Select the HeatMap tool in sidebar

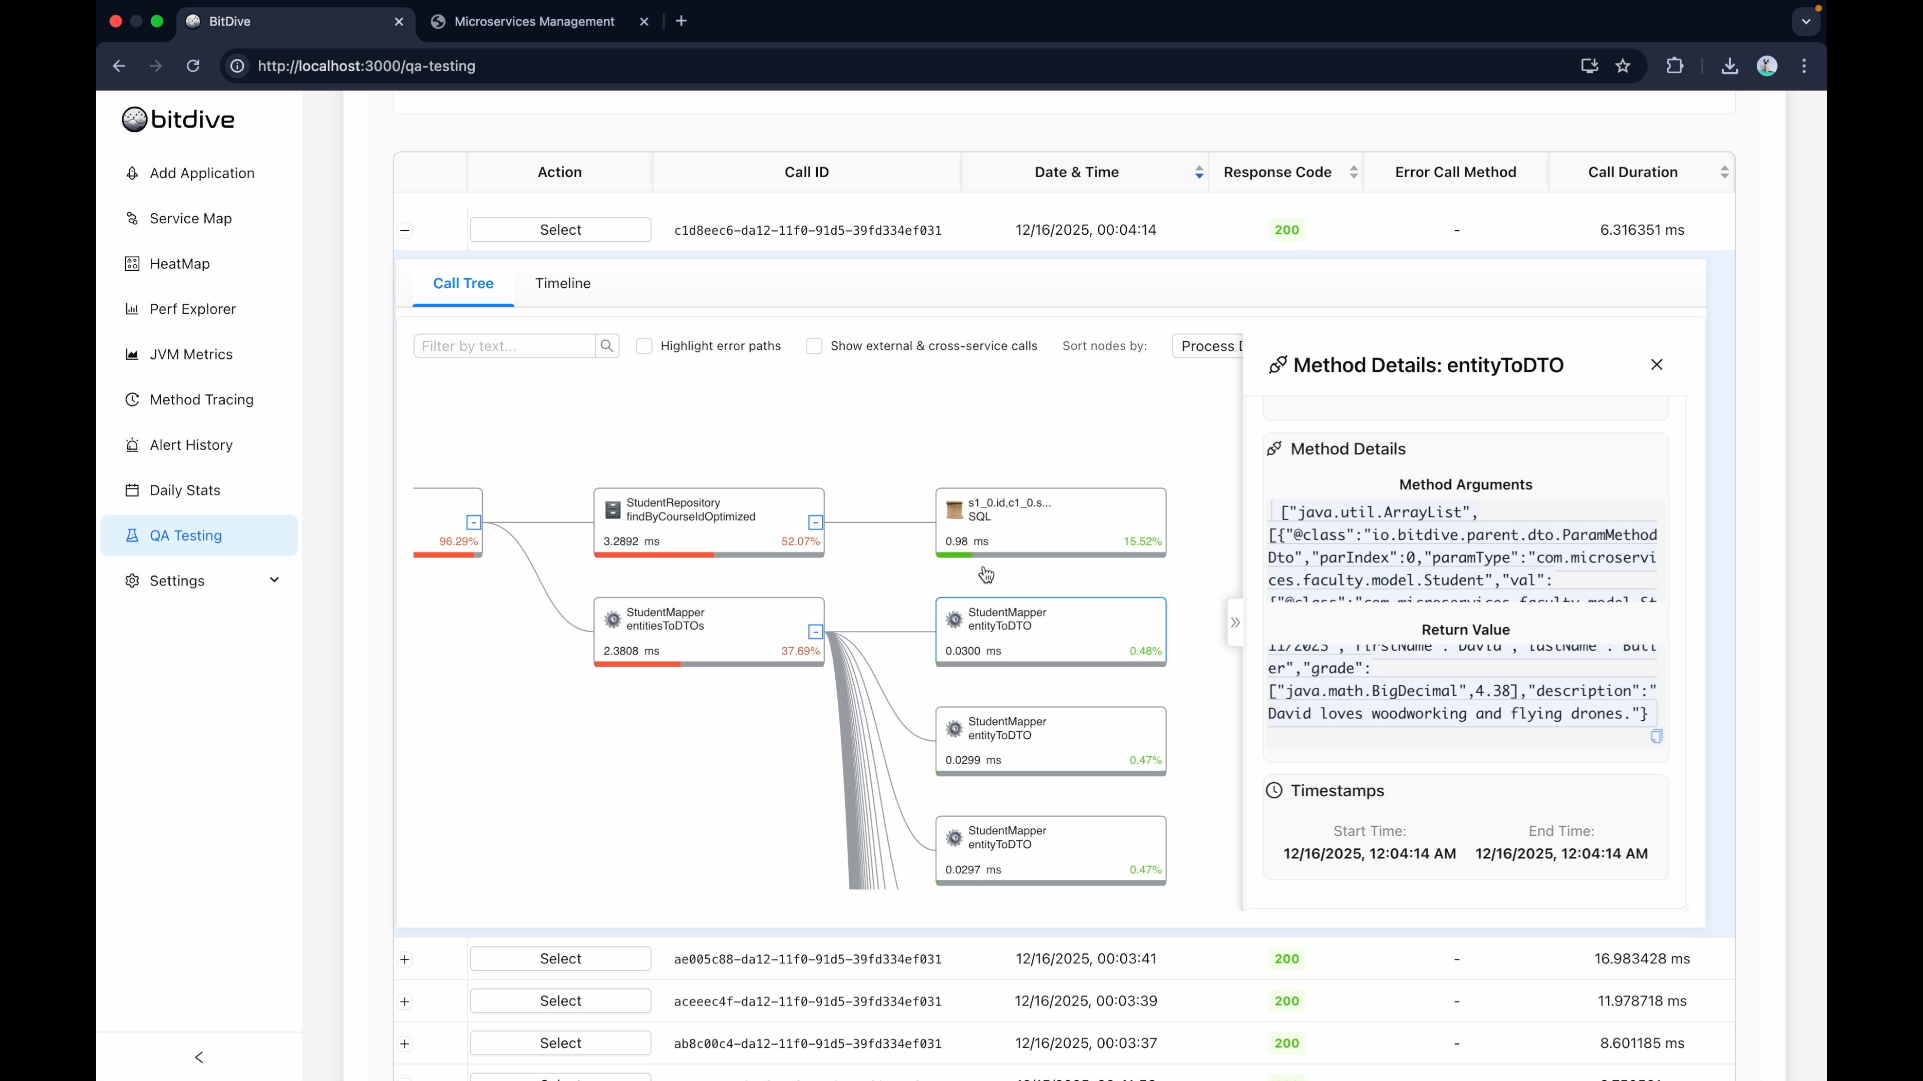(x=179, y=263)
